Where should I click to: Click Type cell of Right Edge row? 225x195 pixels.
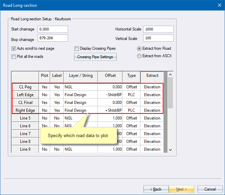click(132, 110)
